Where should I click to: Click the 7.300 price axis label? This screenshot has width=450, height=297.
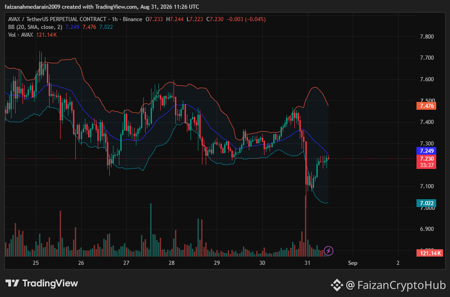pyautogui.click(x=427, y=144)
